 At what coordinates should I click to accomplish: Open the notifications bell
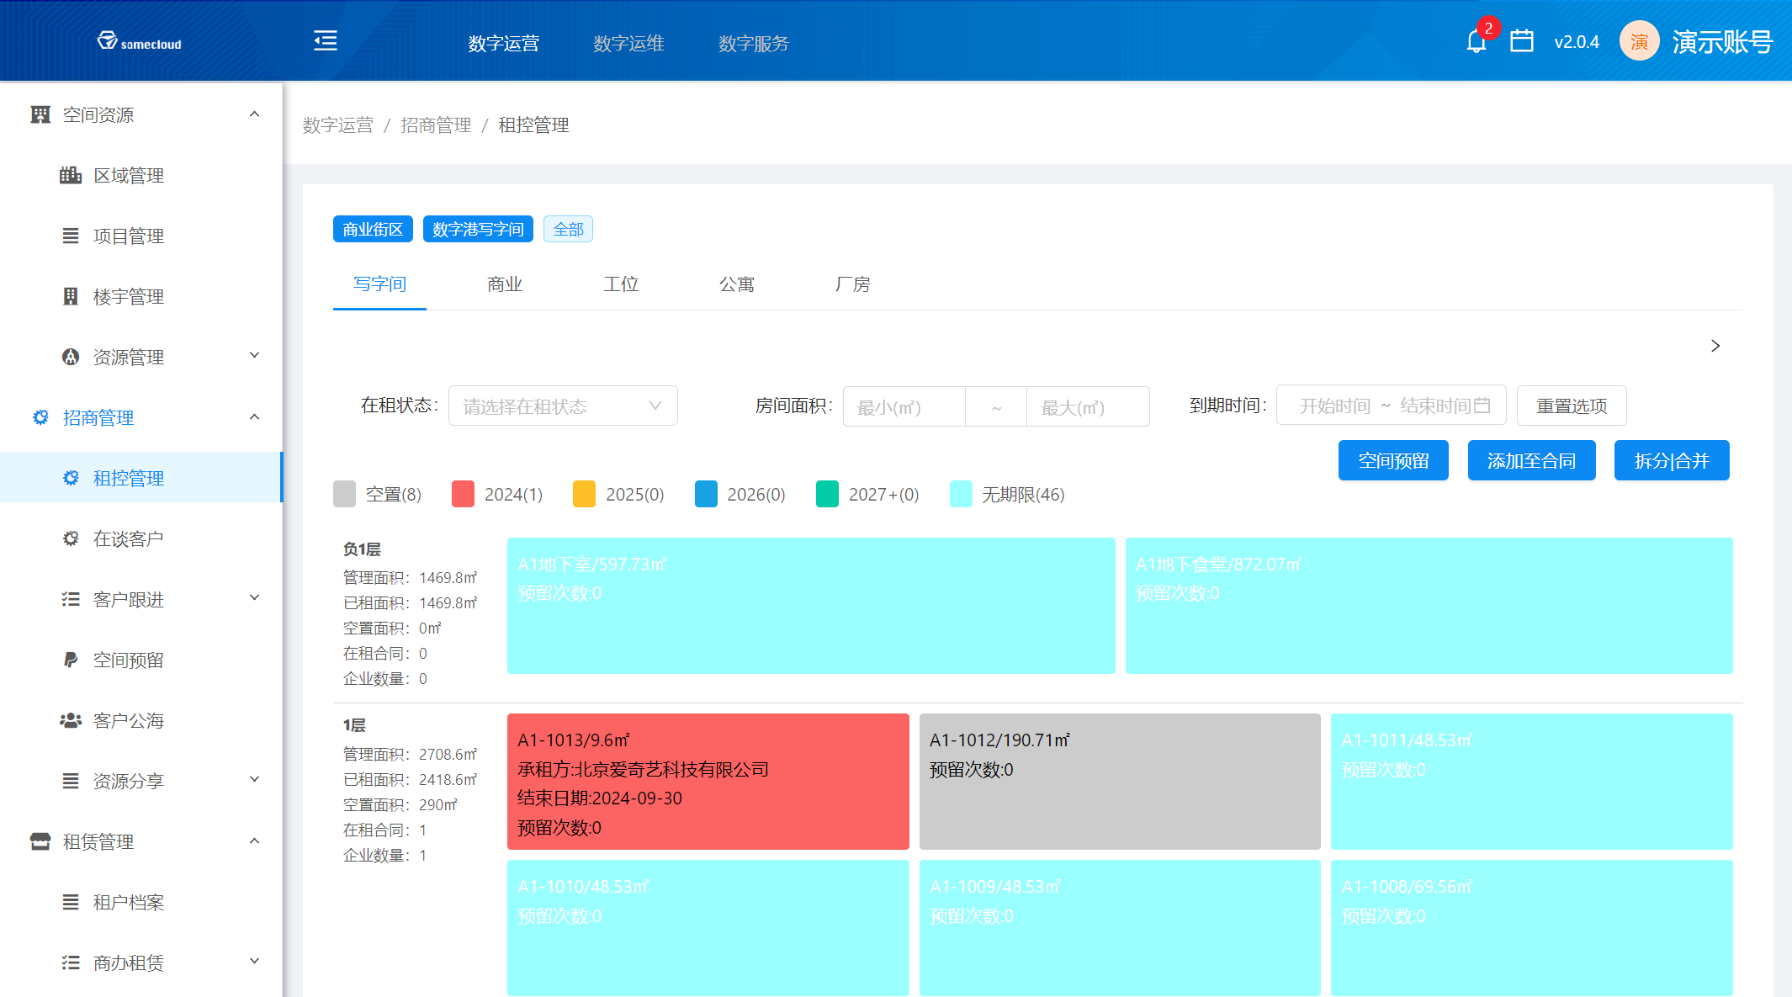1477,41
